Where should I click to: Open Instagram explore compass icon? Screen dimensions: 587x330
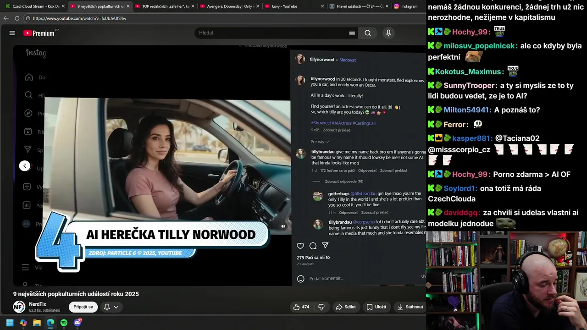pyautogui.click(x=28, y=113)
